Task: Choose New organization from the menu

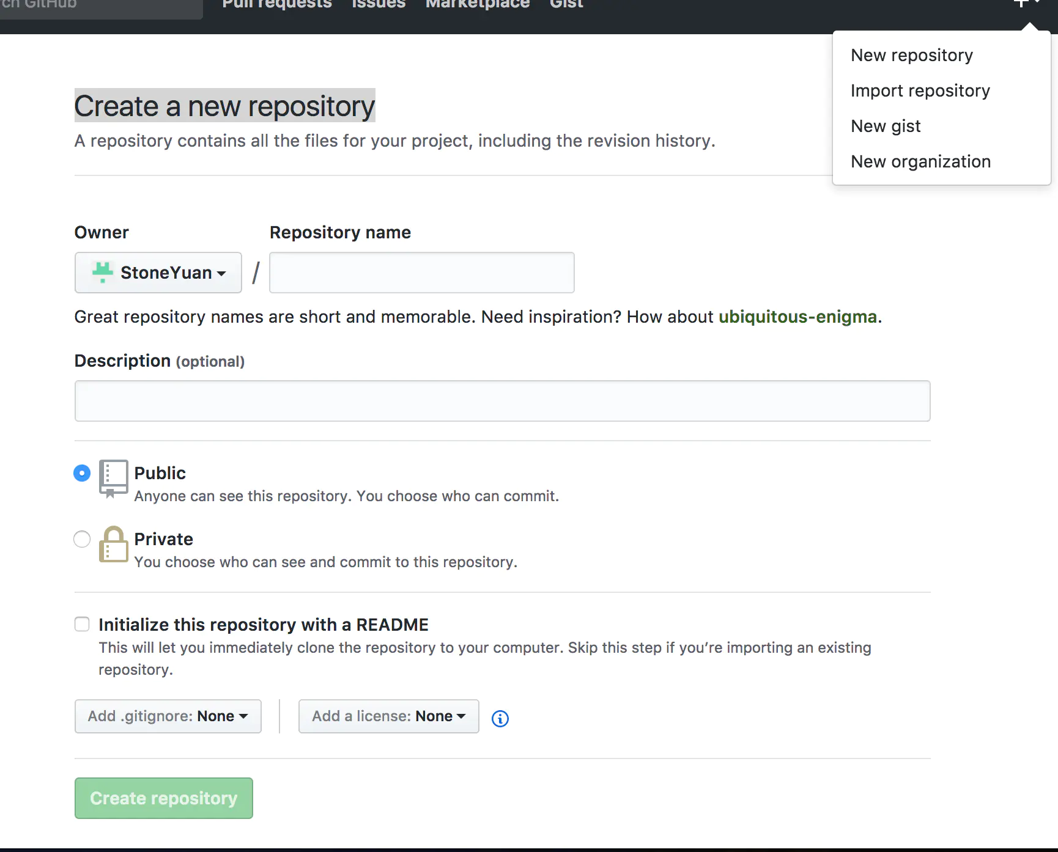Action: (x=921, y=161)
